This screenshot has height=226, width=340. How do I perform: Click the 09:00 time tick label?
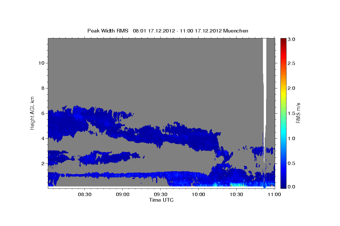(x=122, y=194)
